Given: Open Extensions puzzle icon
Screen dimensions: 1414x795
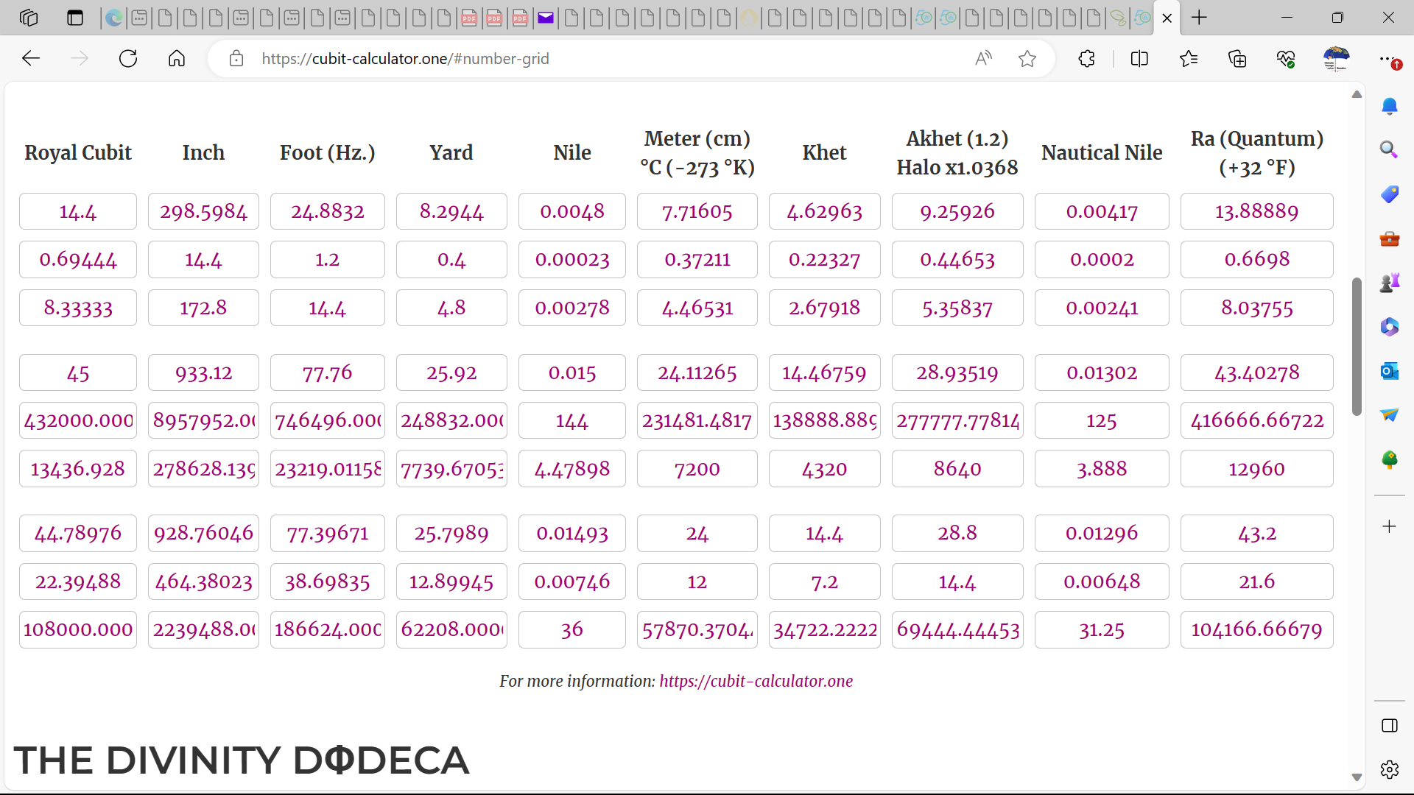Looking at the screenshot, I should point(1086,59).
